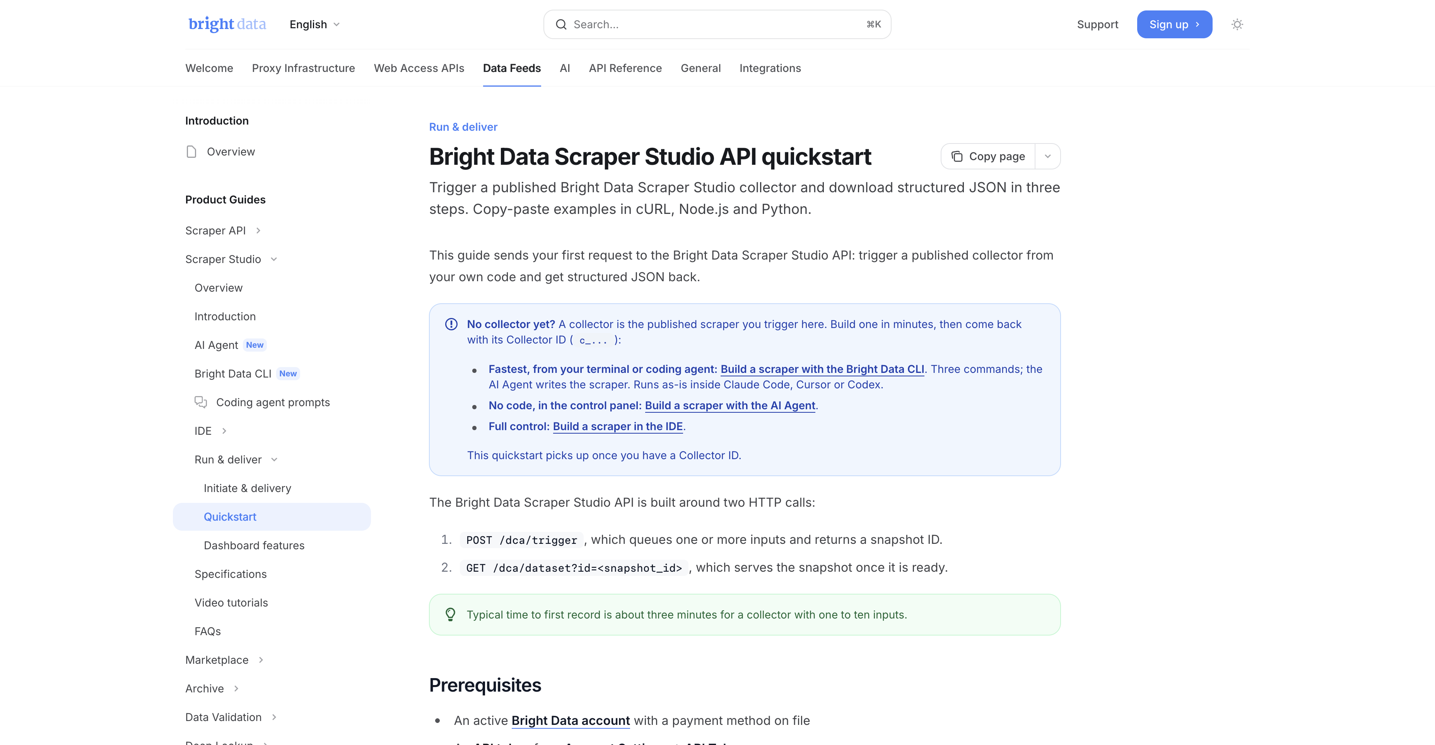Image resolution: width=1435 pixels, height=745 pixels.
Task: Click the Overview document icon in Introduction
Action: (x=191, y=152)
